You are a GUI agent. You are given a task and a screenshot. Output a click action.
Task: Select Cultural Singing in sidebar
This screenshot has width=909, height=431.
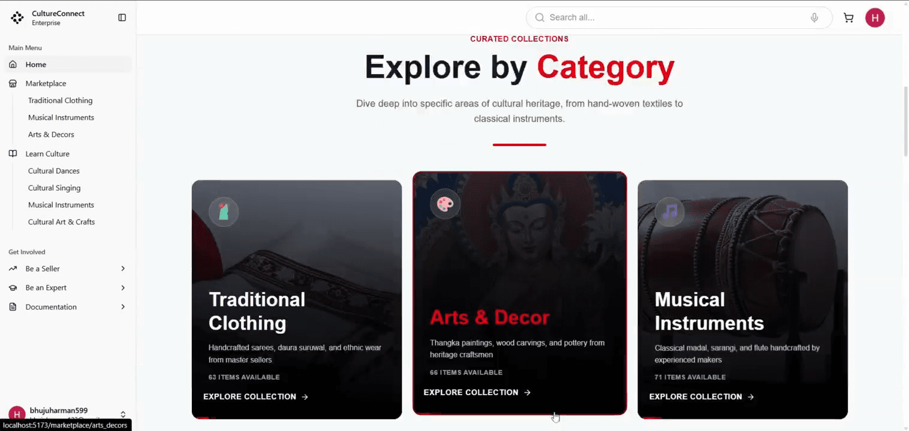(x=54, y=188)
